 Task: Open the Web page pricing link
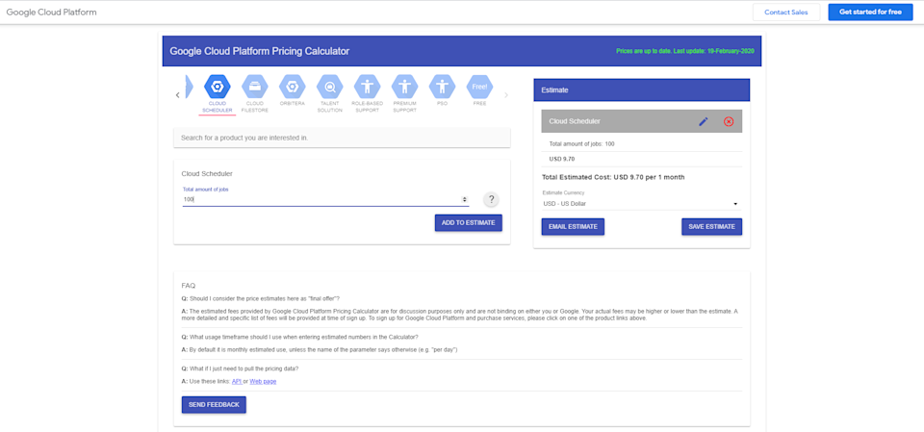pos(263,382)
